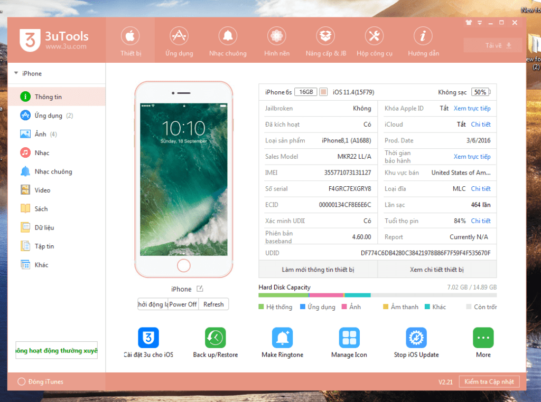The height and width of the screenshot is (402, 541).
Task: Select Thông tin in the sidebar
Action: coord(57,97)
